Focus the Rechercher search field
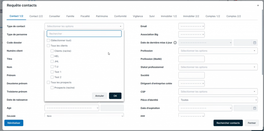Screen dimensions: 264x131 point(84,34)
